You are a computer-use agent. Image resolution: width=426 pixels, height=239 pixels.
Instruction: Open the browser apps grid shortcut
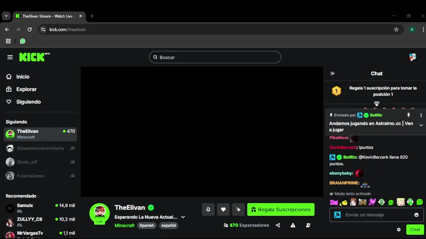coord(8,41)
